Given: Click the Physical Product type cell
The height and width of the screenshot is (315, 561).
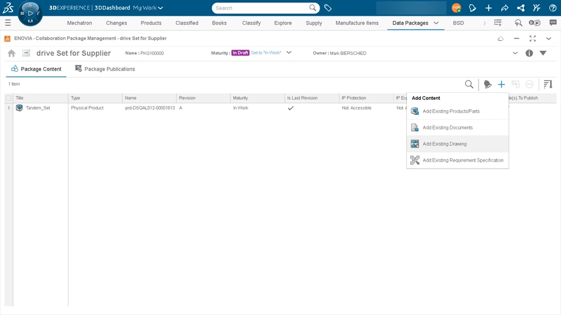Looking at the screenshot, I should (87, 108).
